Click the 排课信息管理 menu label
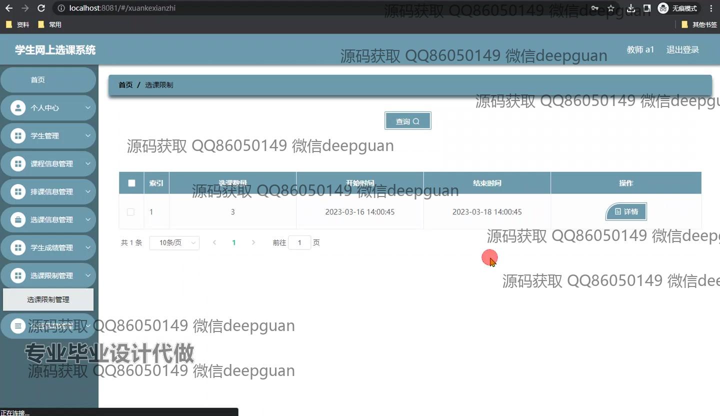The image size is (720, 416). click(x=52, y=192)
